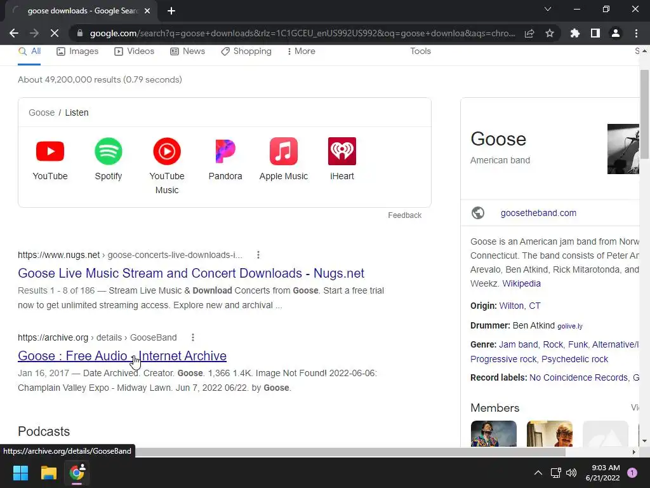Click the address bar URL
The width and height of the screenshot is (650, 488).
pos(303,33)
